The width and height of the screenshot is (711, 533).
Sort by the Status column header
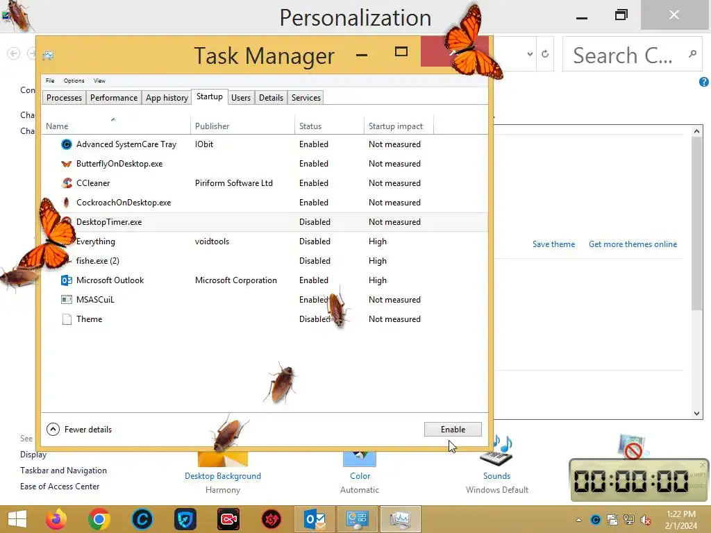[x=329, y=126]
